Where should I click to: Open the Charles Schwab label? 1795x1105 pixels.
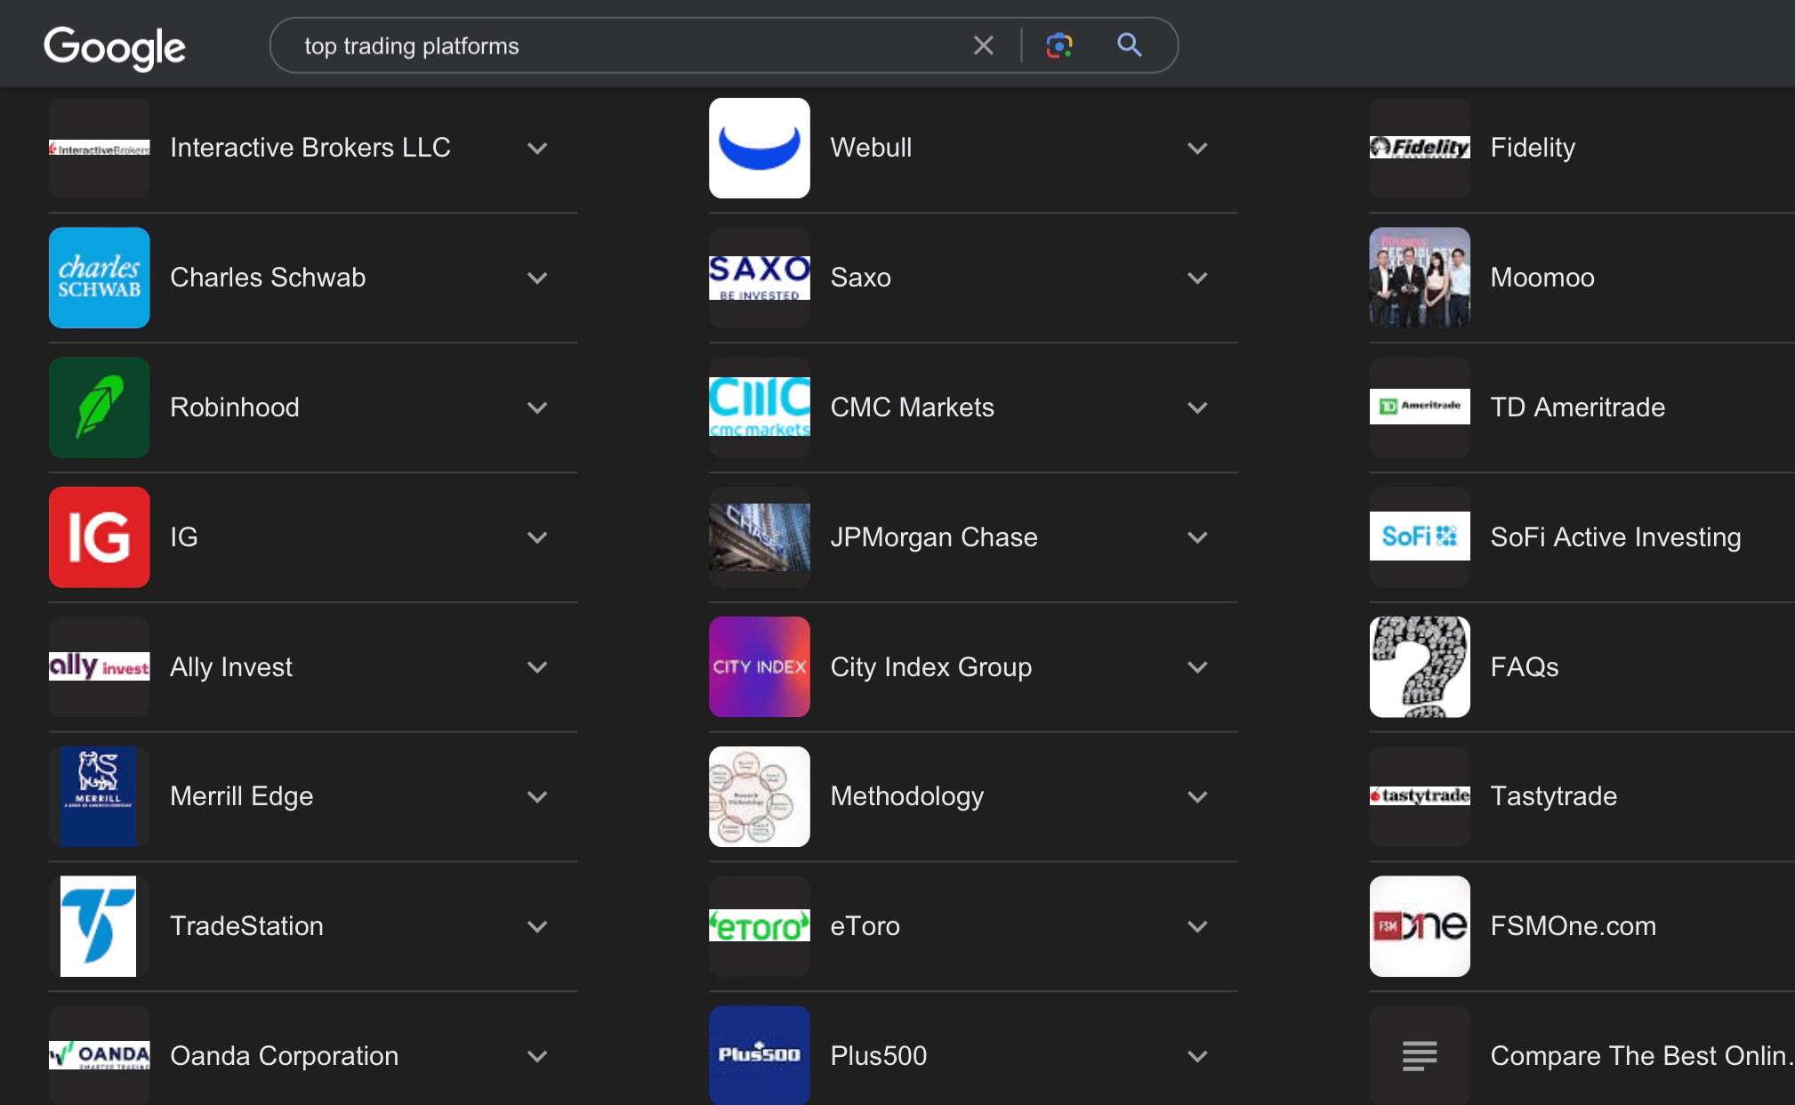coord(268,278)
